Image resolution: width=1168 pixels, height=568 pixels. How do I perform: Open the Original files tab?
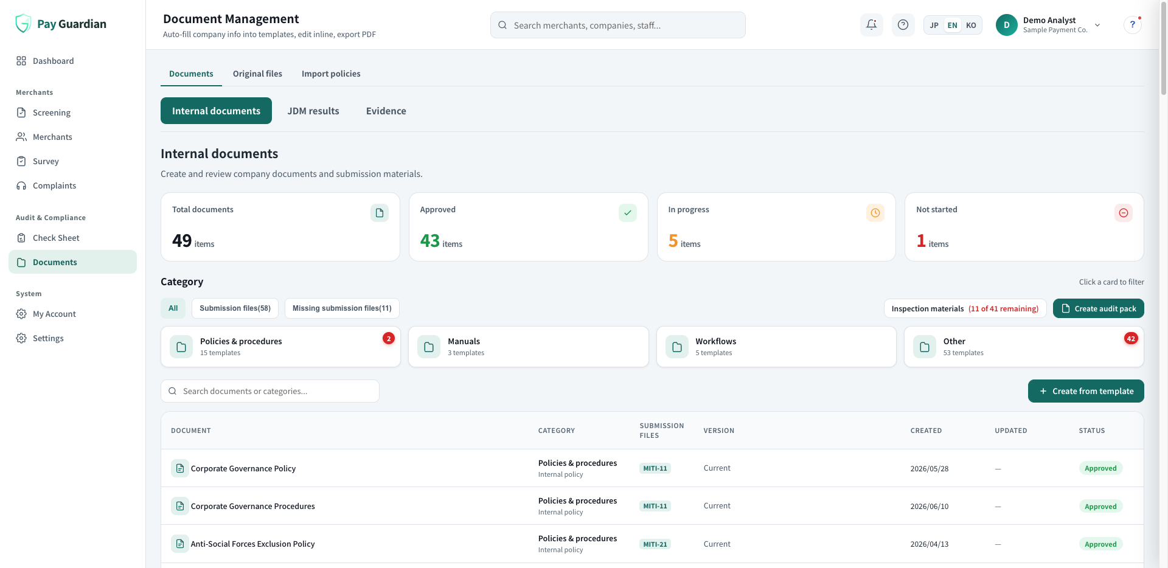pos(257,74)
